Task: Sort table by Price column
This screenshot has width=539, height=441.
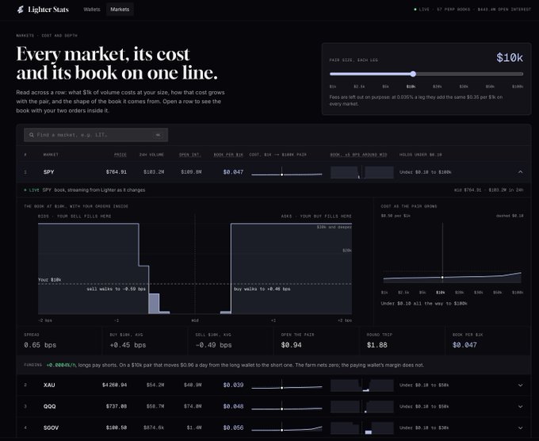Action: (120, 155)
